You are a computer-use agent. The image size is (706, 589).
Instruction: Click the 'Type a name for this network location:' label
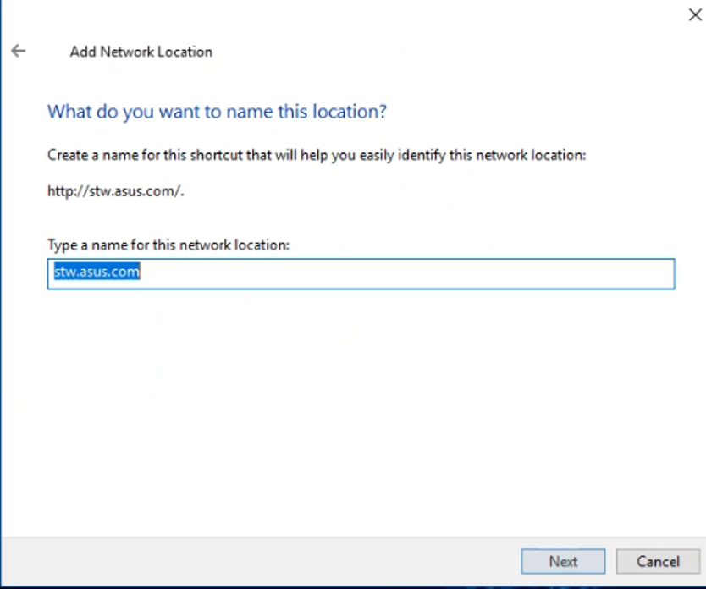(168, 245)
